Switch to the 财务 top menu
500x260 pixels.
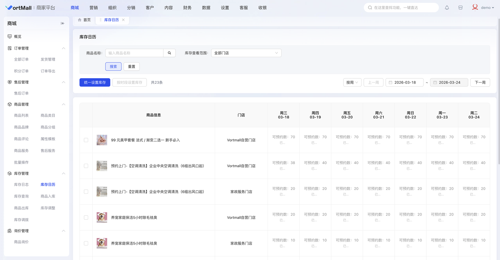(x=187, y=8)
